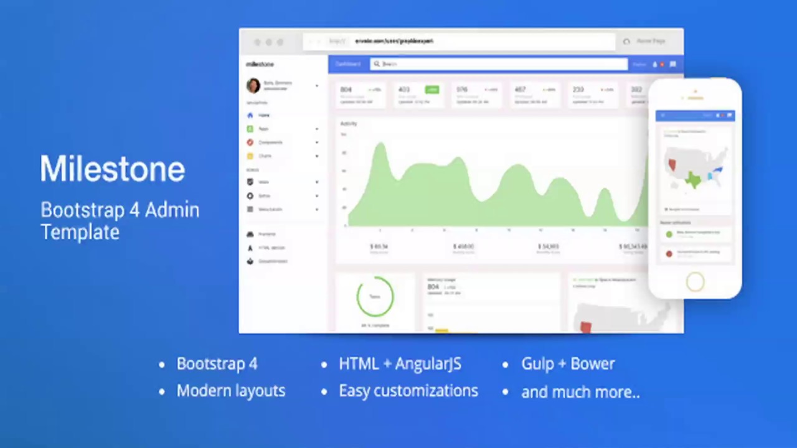Click the green circular progress ring
The image size is (797, 448).
point(375,296)
